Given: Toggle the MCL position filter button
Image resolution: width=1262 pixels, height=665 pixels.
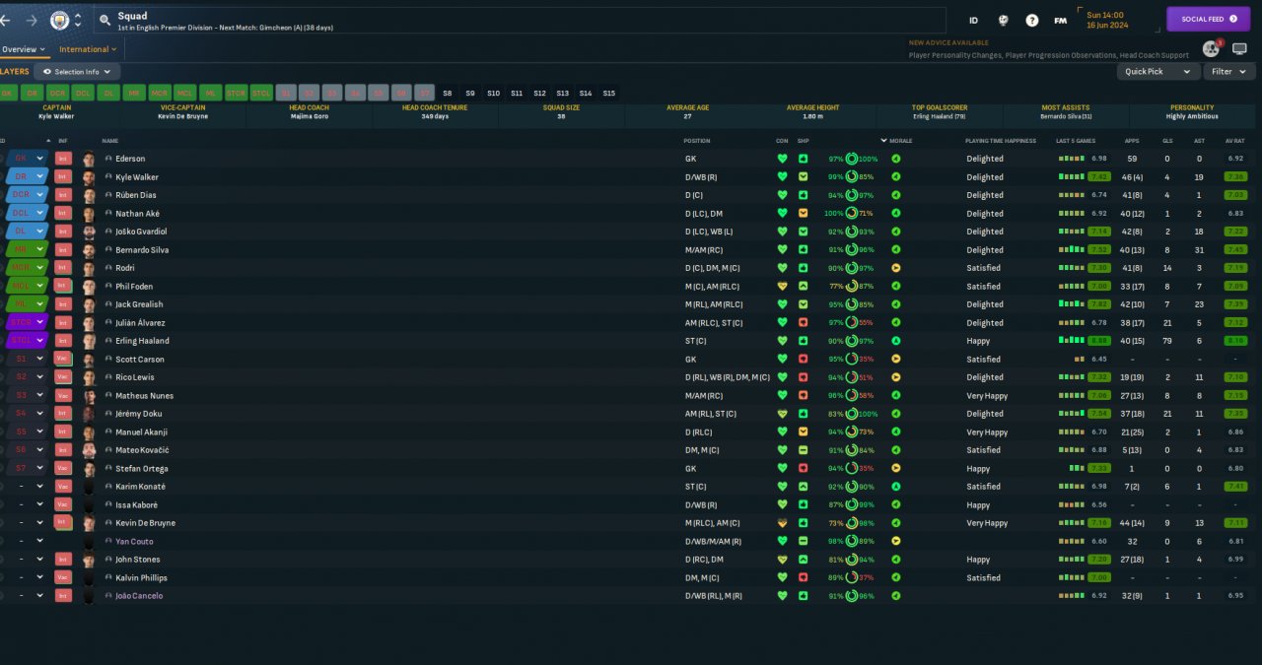Looking at the screenshot, I should coord(185,94).
